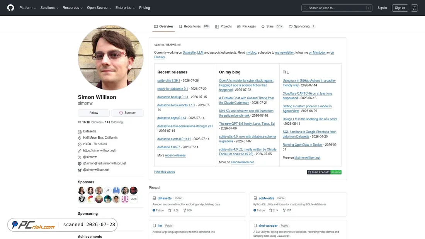Open @simon@fedi.simonwillison.net Mastodon link
The image size is (425, 239).
point(105,164)
